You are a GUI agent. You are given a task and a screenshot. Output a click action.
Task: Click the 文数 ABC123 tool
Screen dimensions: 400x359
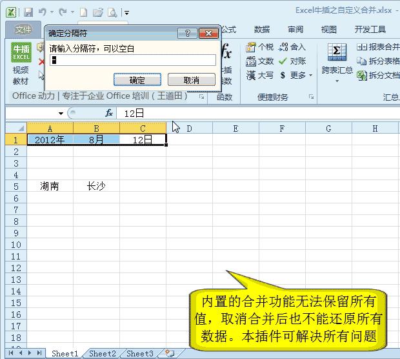[259, 61]
